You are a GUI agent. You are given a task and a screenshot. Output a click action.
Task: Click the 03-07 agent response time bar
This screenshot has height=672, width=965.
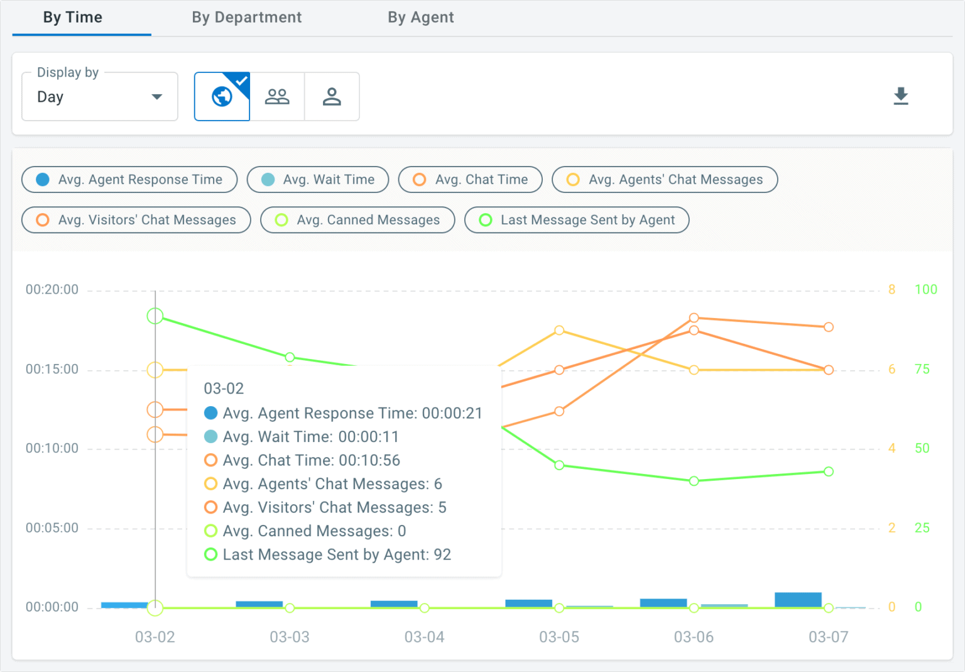798,600
